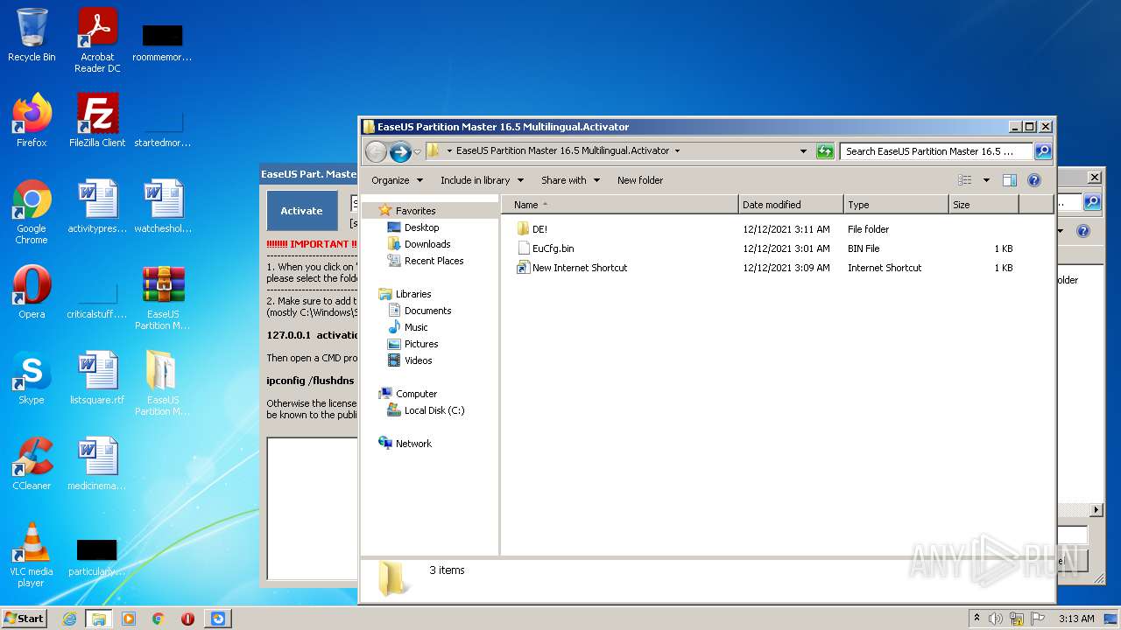The height and width of the screenshot is (630, 1121).
Task: Open Recent Places in navigation pane
Action: tap(434, 261)
